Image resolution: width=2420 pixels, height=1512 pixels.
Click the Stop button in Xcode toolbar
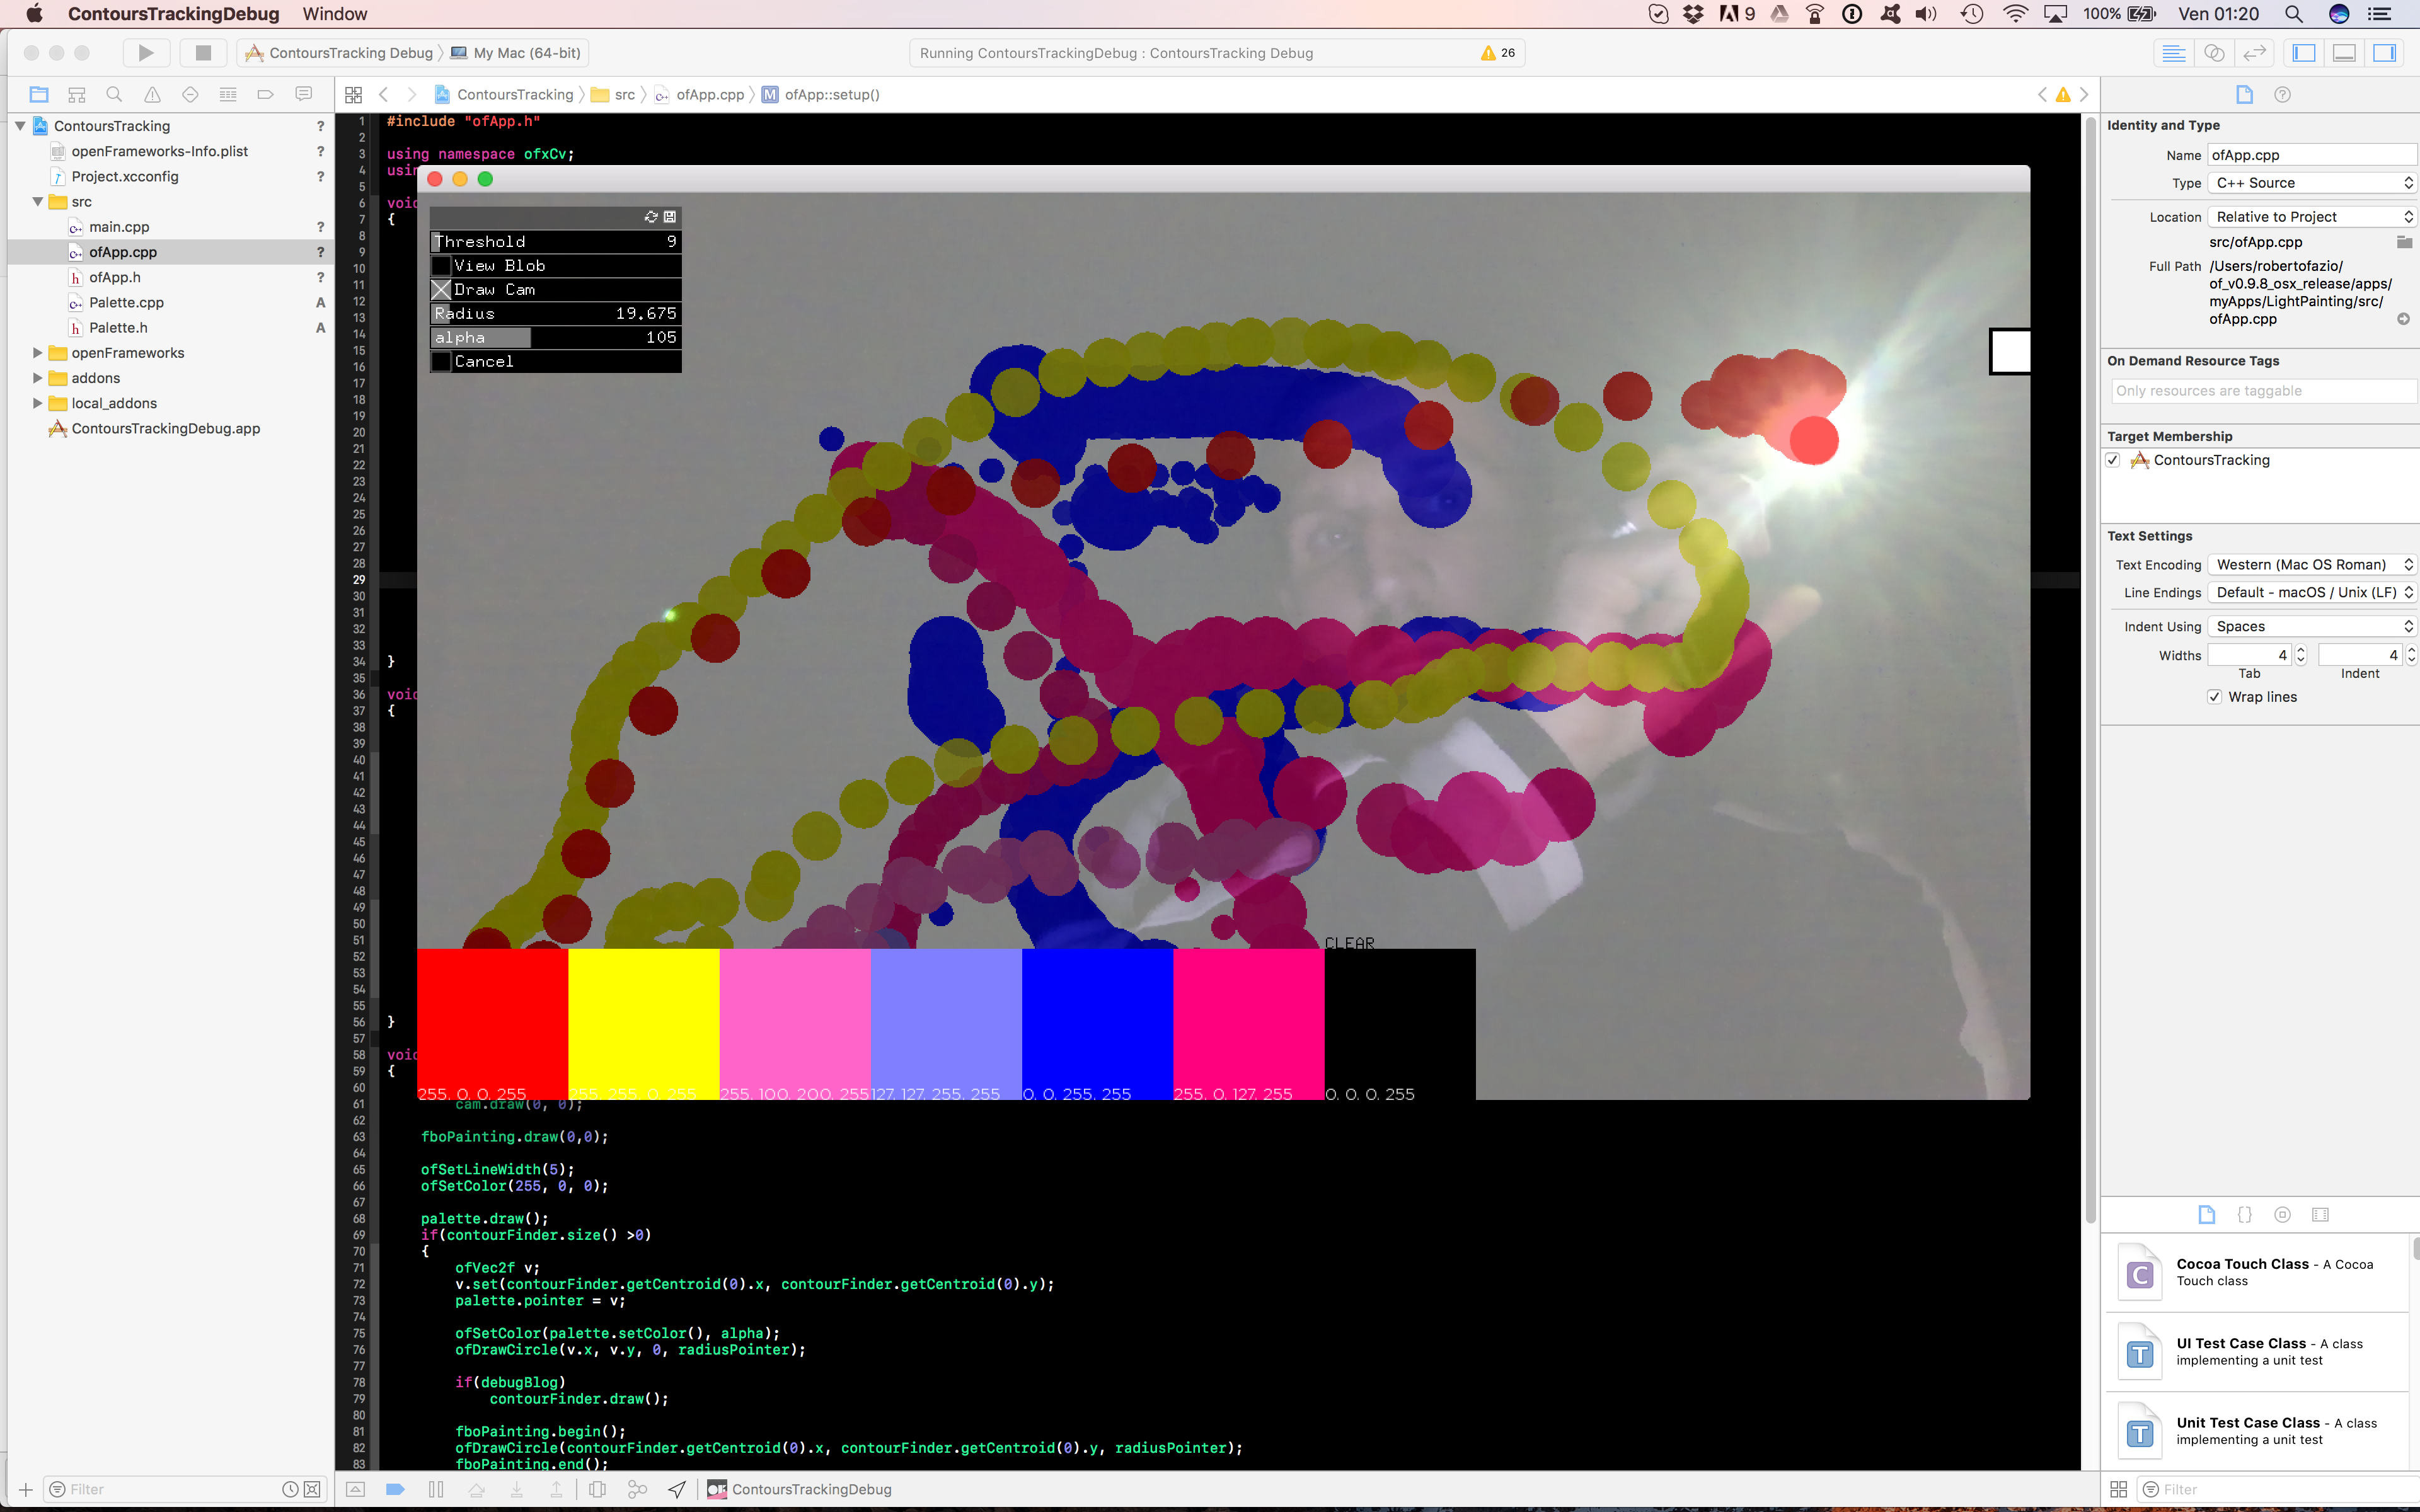203,53
